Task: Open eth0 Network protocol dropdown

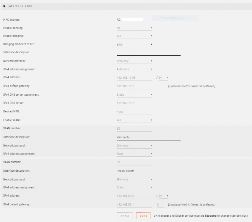Action: 134,61
